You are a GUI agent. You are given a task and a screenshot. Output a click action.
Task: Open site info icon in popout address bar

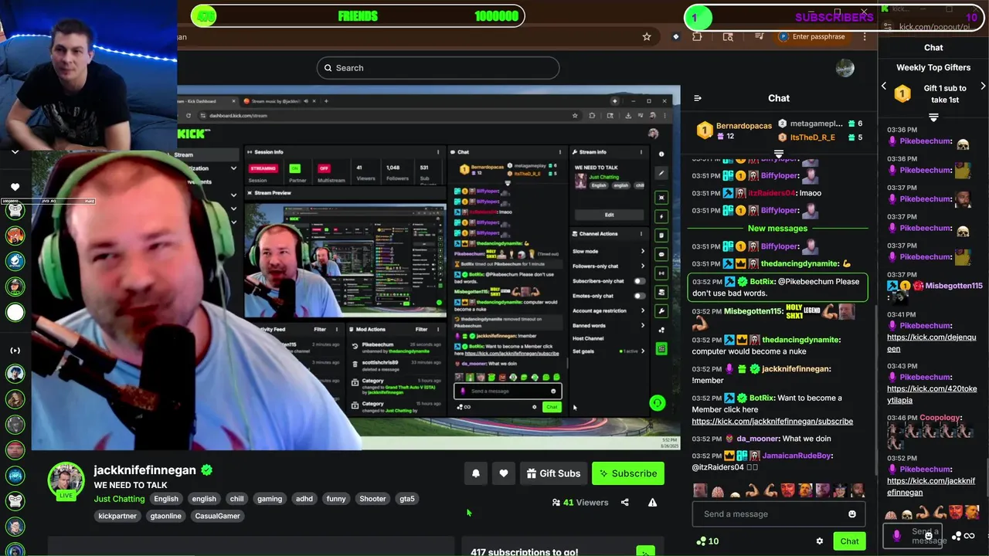[x=889, y=27]
